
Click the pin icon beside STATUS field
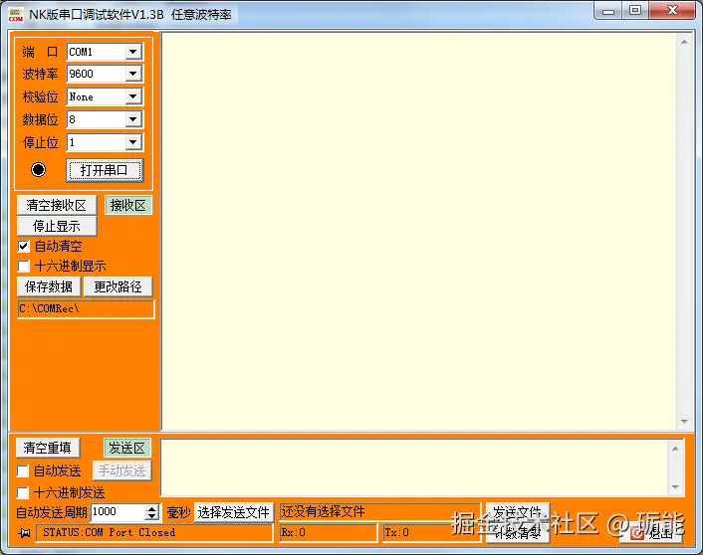[x=24, y=532]
